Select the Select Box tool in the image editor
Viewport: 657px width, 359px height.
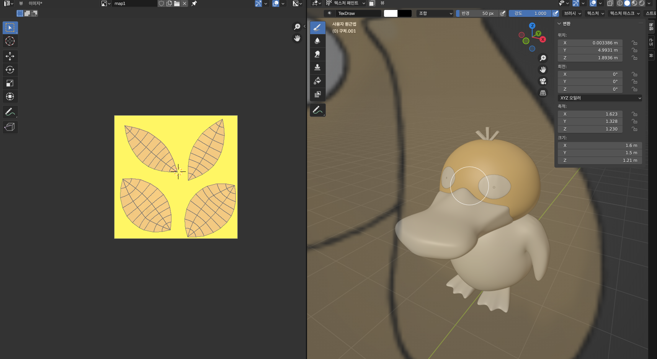10,28
